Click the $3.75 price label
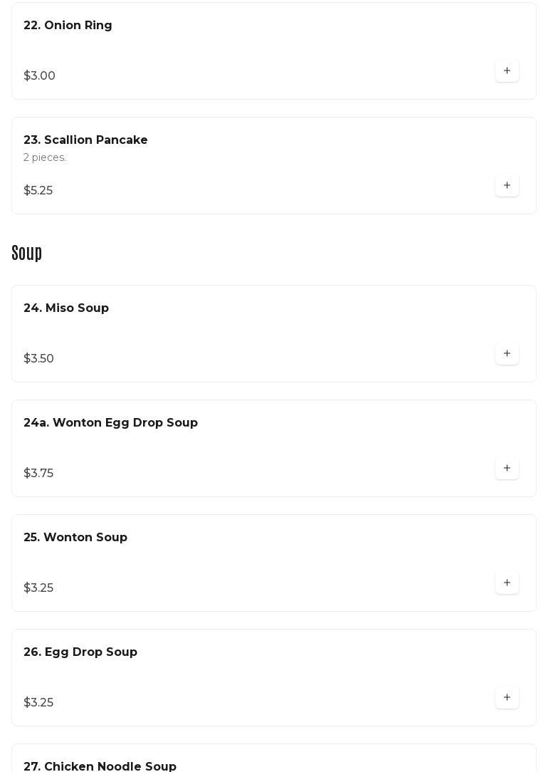Image resolution: width=548 pixels, height=772 pixels. (x=38, y=474)
